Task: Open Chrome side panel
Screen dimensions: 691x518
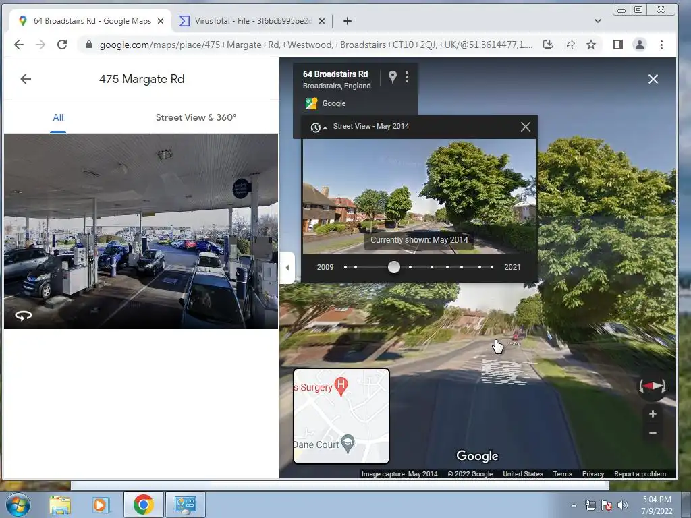Action: coord(618,45)
